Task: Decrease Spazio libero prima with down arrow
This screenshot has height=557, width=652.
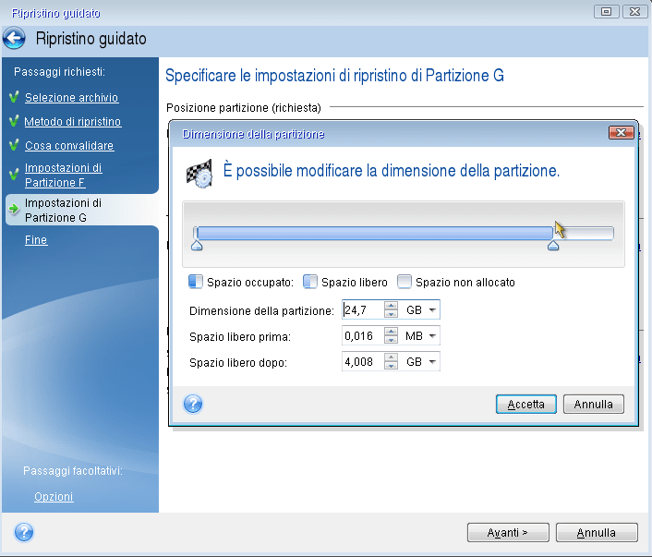Action: [392, 340]
